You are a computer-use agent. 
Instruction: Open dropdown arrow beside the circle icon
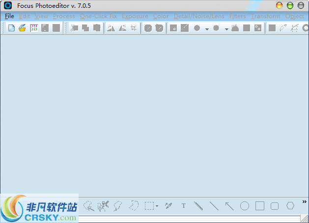[x=207, y=29]
